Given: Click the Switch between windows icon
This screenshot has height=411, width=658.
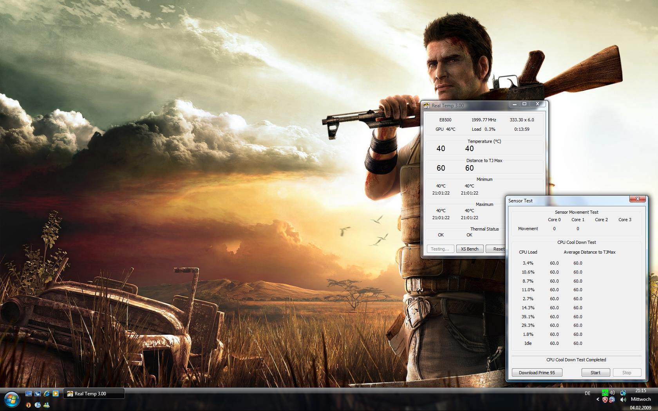Looking at the screenshot, I should click(x=38, y=393).
